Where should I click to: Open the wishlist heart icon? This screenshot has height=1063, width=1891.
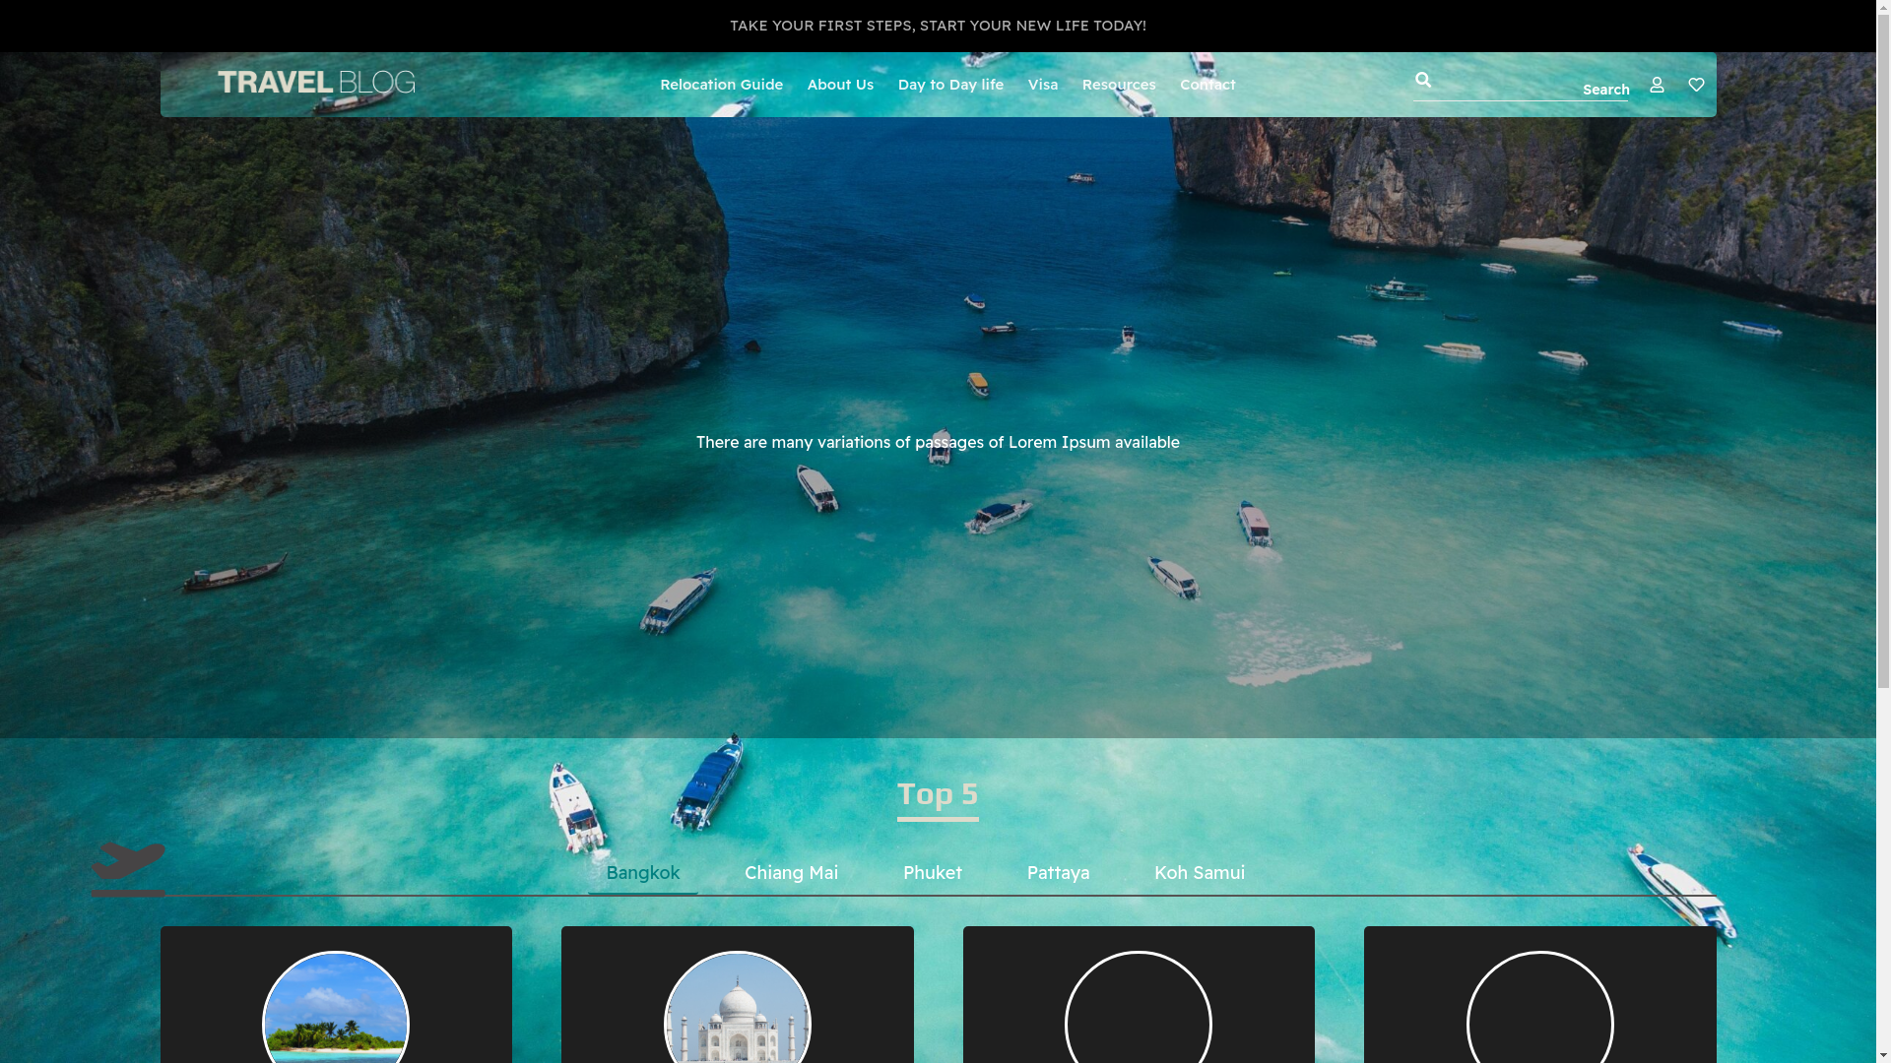coord(1696,85)
